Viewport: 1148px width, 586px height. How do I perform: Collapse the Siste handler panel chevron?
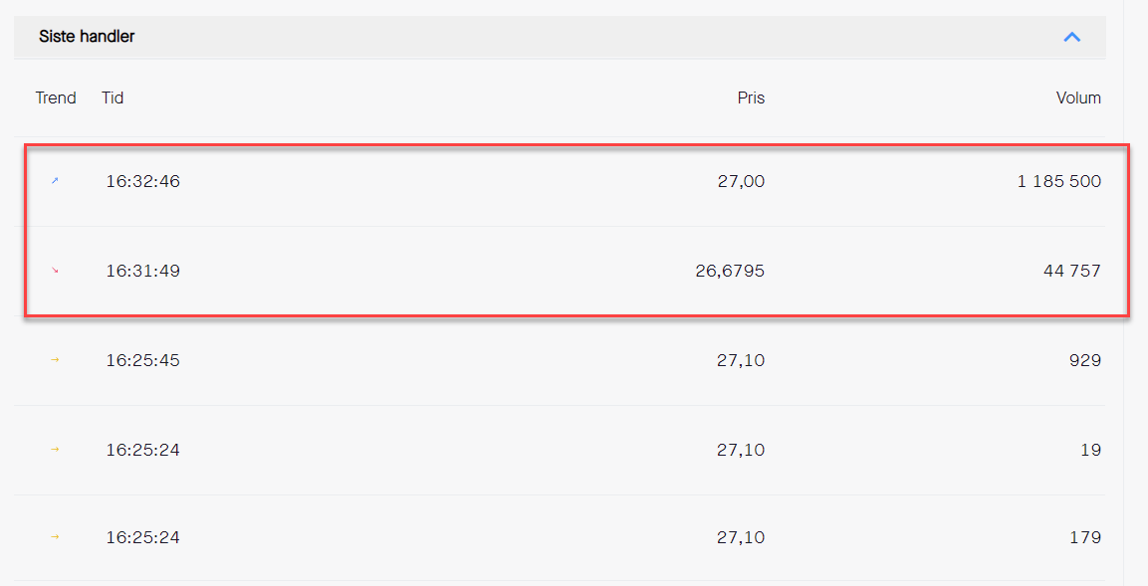pyautogui.click(x=1072, y=37)
